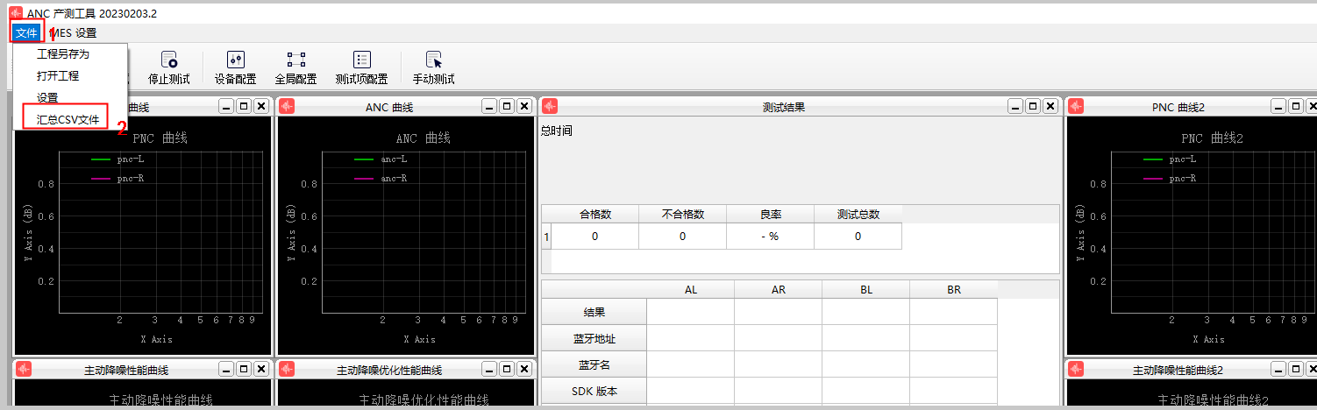
Task: Click the 主动降噪性能曲线 window's red icon
Action: 24,370
